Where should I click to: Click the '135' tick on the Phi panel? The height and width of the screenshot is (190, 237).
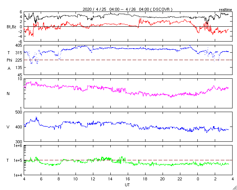point(19,68)
